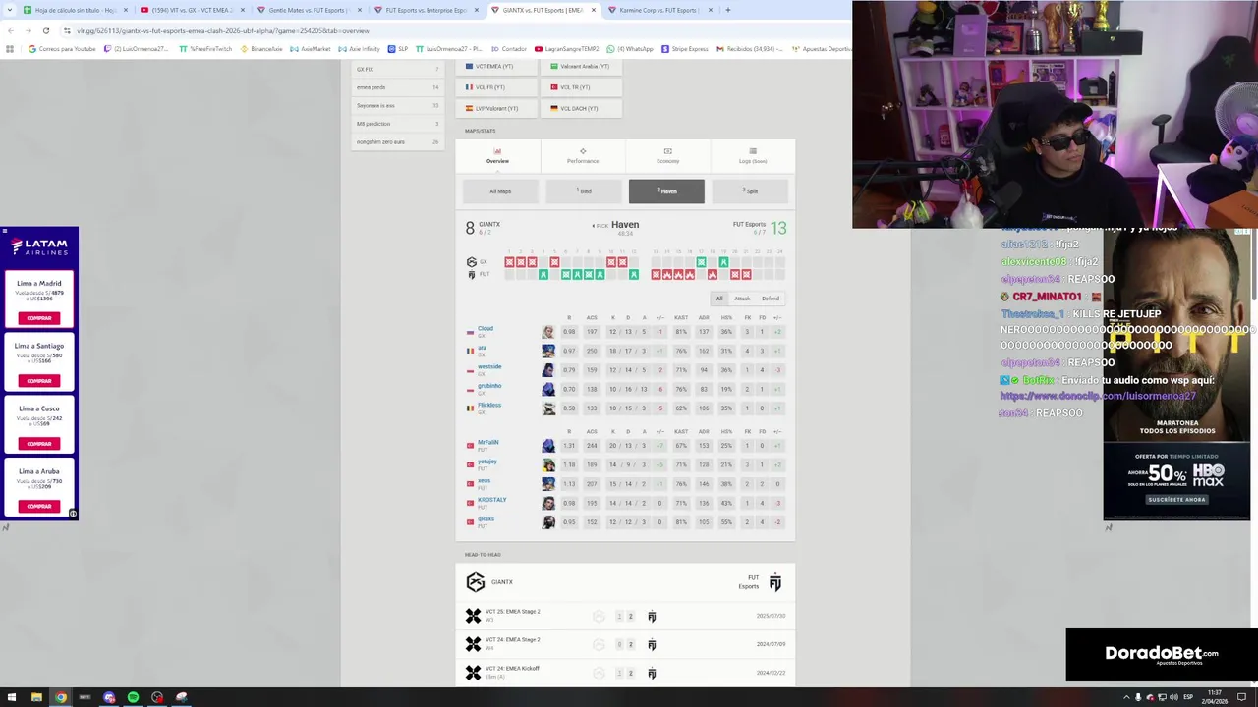Open the Binance/luie bookmark
1258x707 pixels.
[x=261, y=49]
